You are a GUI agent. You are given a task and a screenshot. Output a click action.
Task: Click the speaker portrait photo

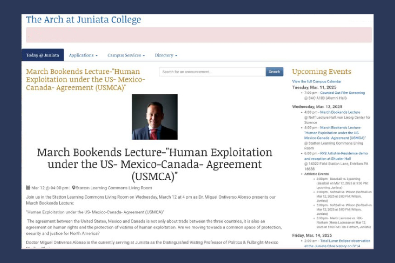154,117
